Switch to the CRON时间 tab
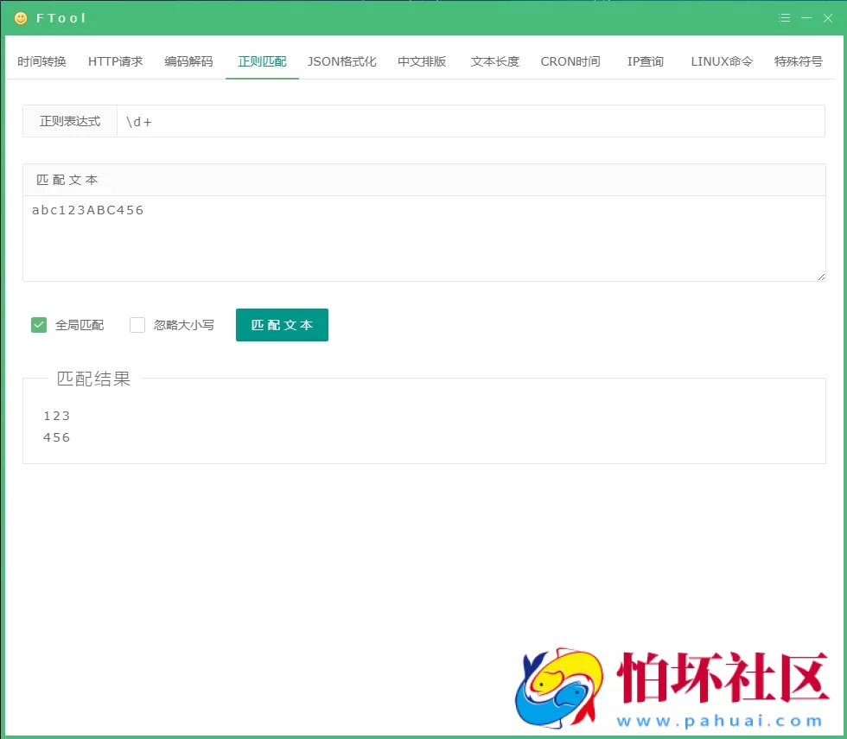Image resolution: width=847 pixels, height=739 pixels. pos(570,61)
